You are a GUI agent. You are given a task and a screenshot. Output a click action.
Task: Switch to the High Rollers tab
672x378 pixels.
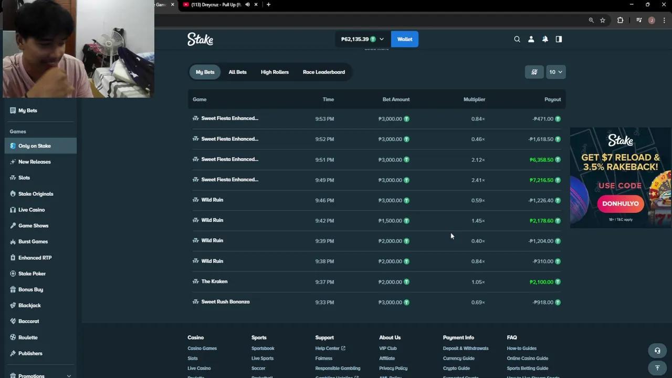coord(275,72)
